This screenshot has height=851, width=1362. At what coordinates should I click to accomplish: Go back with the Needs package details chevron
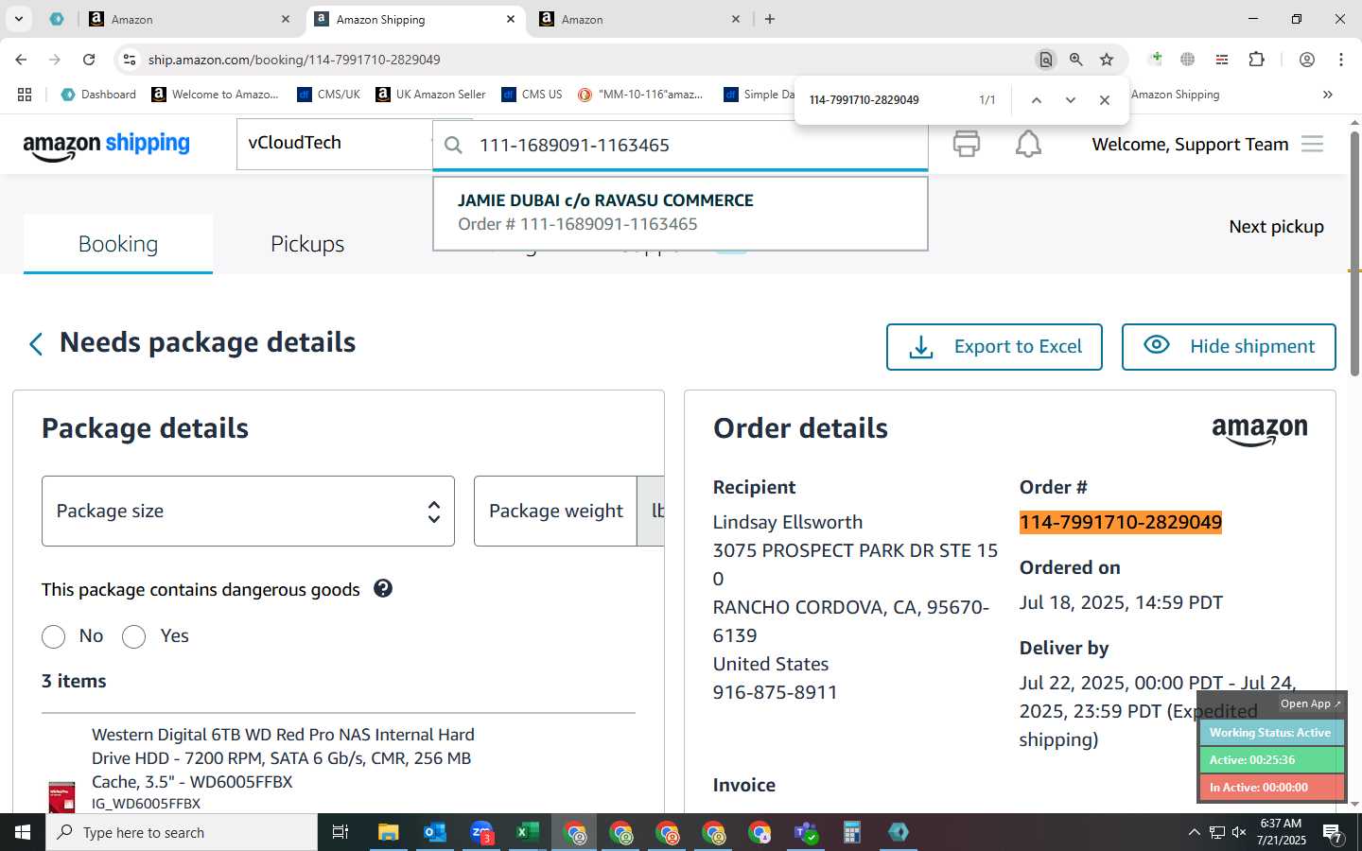[36, 343]
